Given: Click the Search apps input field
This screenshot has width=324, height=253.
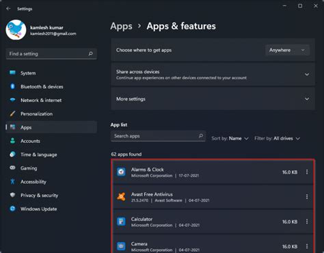Looking at the screenshot, I should point(158,136).
